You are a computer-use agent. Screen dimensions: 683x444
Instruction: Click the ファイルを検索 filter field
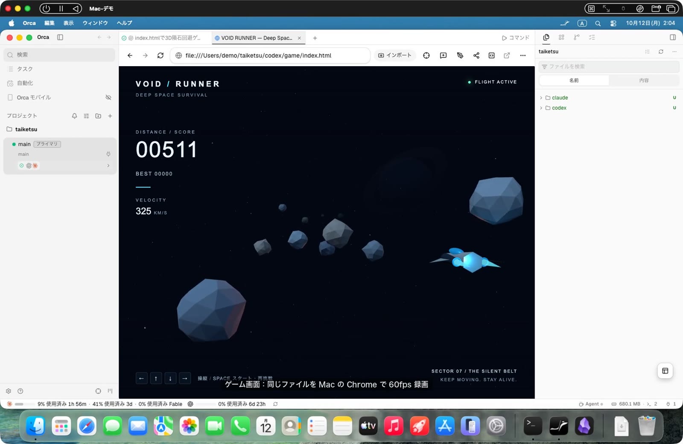pos(609,67)
